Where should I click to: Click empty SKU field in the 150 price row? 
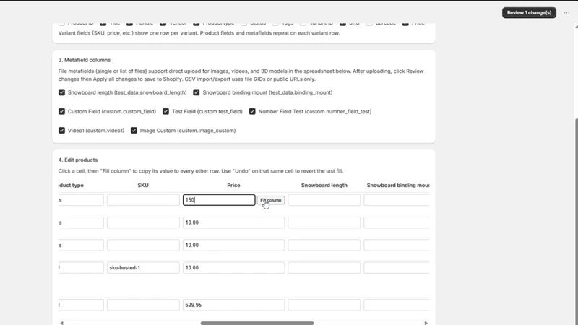coord(143,200)
